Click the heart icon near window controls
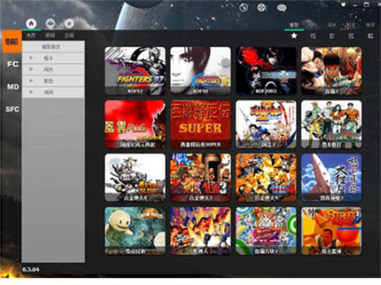The width and height of the screenshot is (381, 285). click(x=344, y=5)
